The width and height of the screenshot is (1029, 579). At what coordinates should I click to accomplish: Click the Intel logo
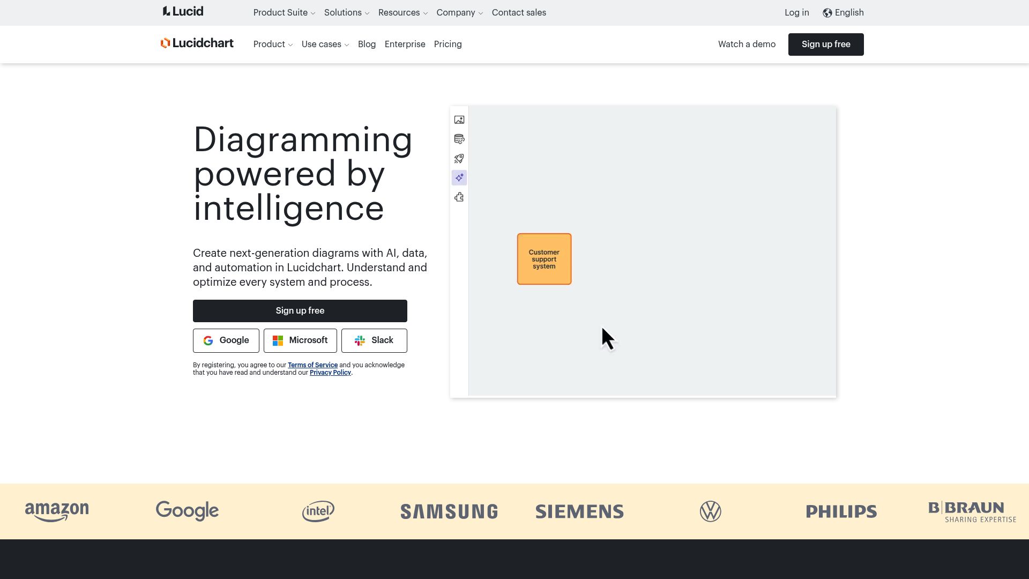(x=318, y=511)
